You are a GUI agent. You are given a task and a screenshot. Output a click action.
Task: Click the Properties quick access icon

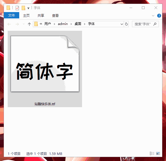point(17,8)
